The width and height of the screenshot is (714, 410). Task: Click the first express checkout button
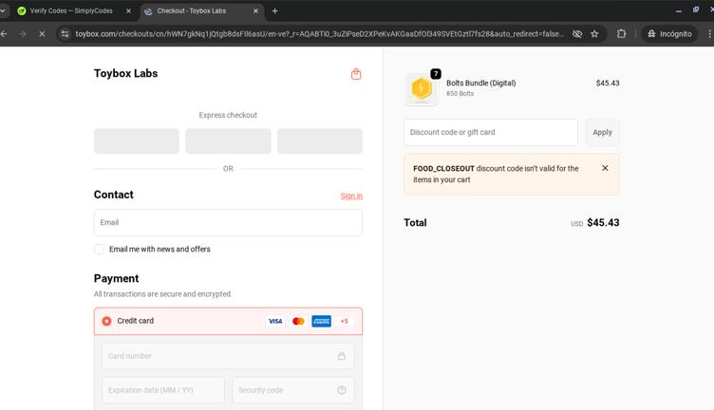[137, 141]
